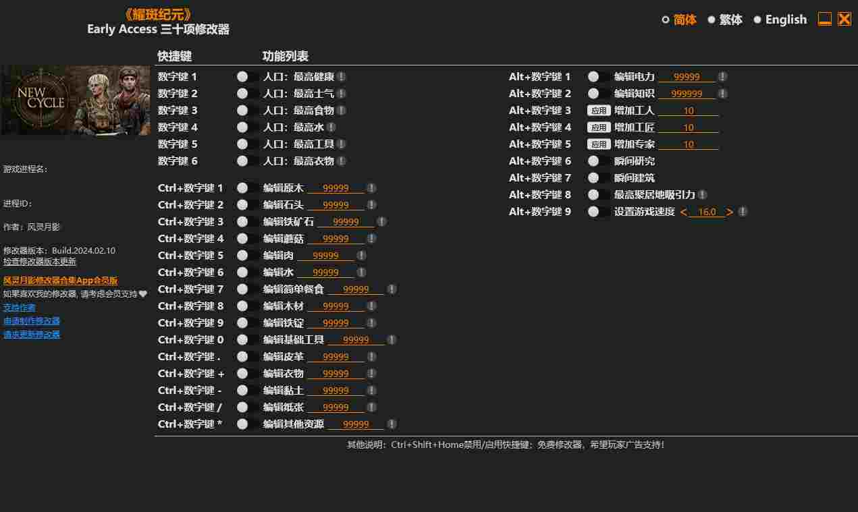Toggle 编辑木材 switch
The image size is (858, 512).
coord(247,306)
